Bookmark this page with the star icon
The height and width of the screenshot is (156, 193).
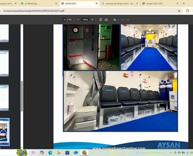tap(179, 11)
